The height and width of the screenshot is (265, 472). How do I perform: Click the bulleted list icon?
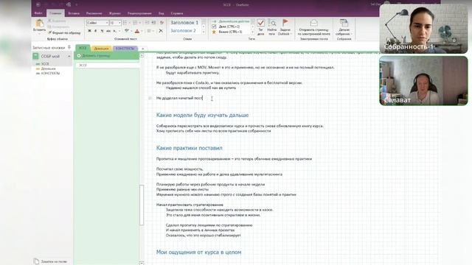[125, 23]
